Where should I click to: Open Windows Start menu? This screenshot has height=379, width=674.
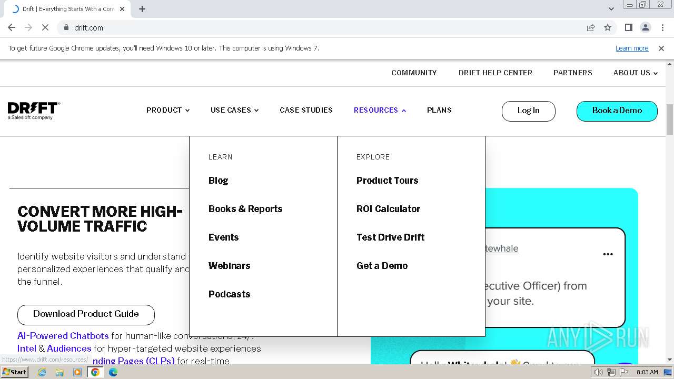click(14, 372)
